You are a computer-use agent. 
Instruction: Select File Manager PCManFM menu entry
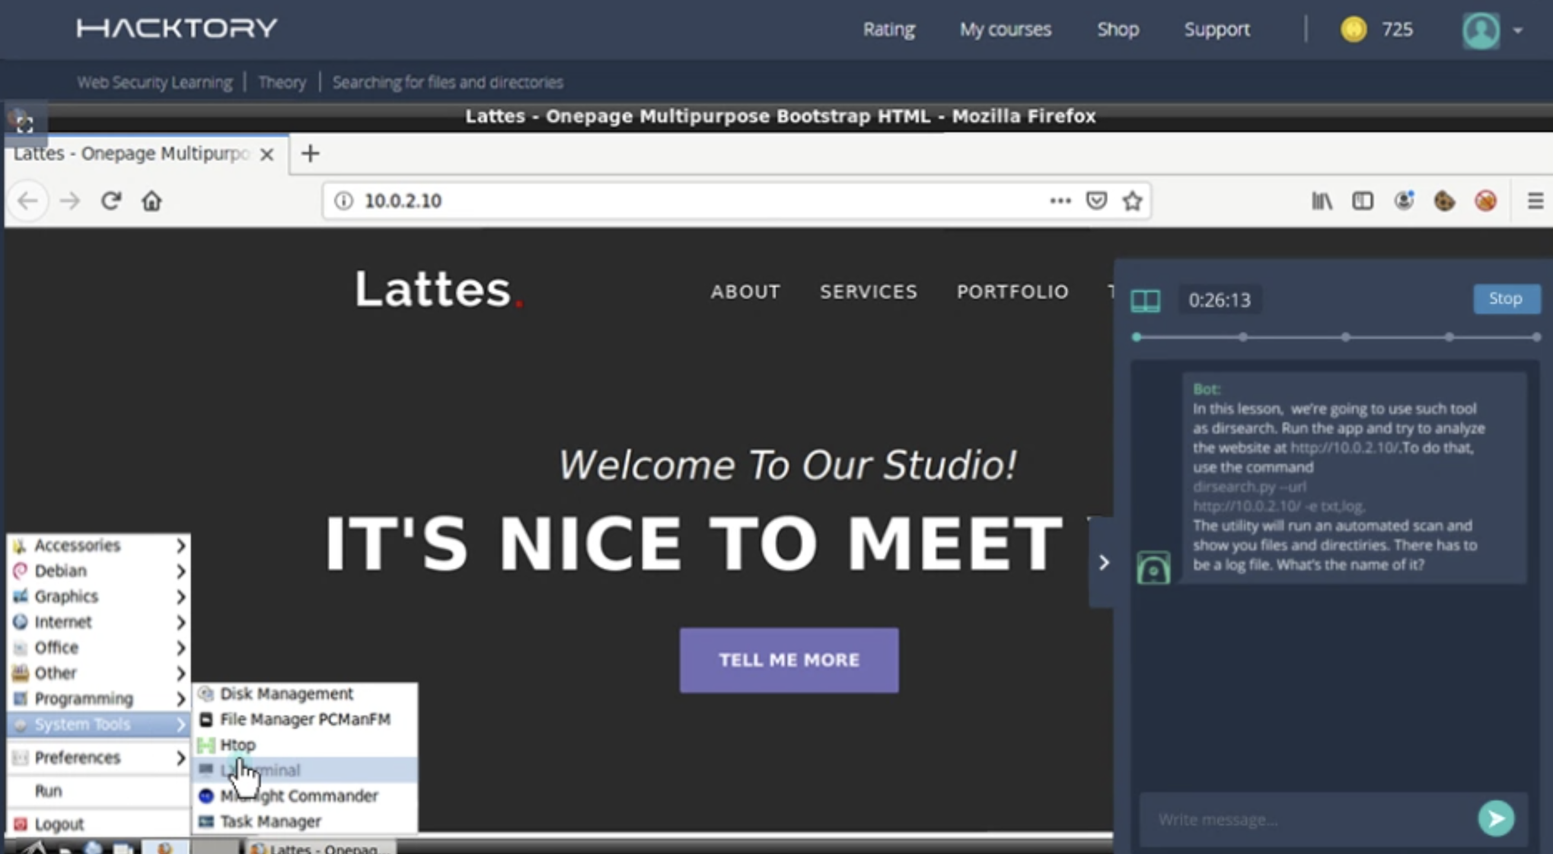coord(305,719)
